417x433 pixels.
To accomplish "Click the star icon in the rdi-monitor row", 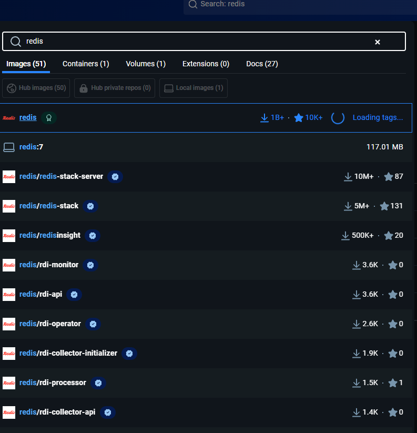I will [x=393, y=265].
